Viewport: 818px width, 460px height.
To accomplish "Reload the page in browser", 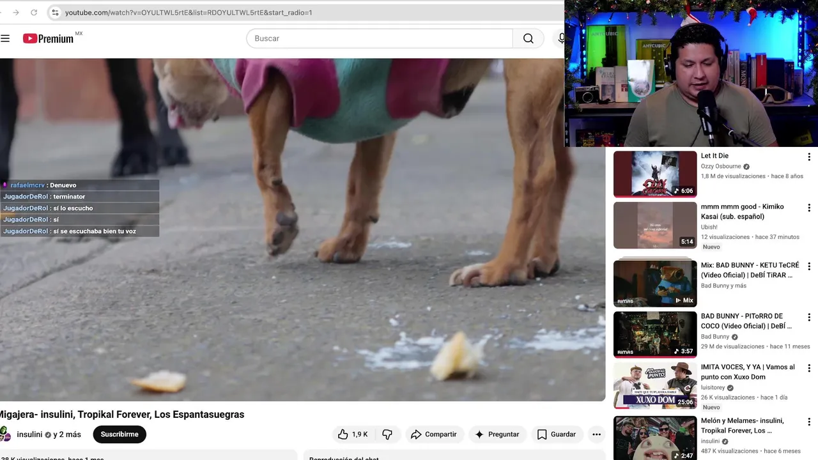I will pyautogui.click(x=34, y=12).
